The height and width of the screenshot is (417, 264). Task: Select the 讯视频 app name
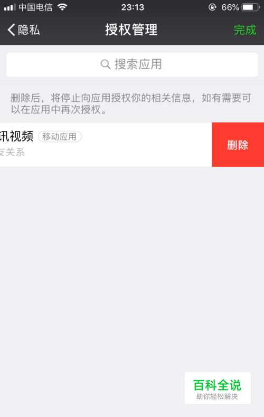16,136
